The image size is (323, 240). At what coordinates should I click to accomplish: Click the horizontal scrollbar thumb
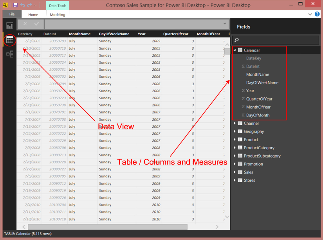click(x=108, y=227)
